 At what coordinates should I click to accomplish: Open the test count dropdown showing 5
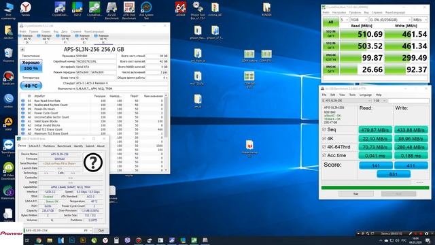click(x=345, y=20)
